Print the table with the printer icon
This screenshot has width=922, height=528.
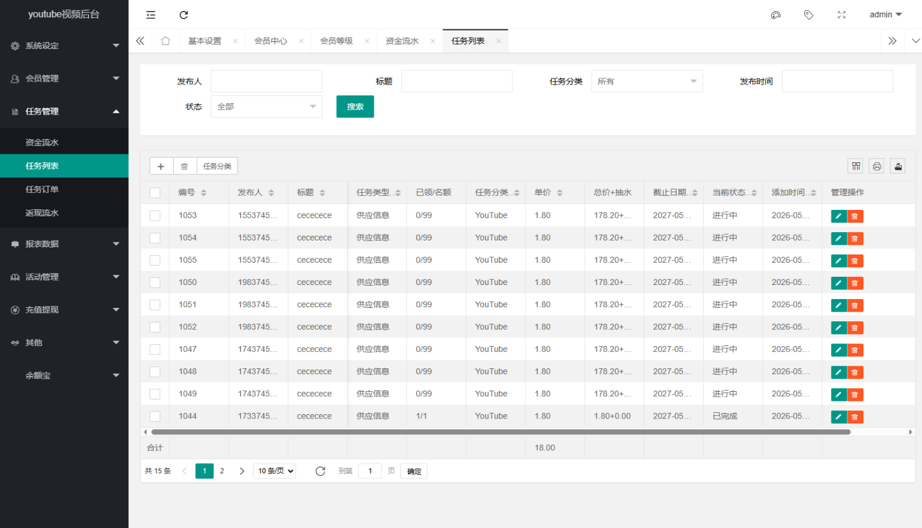[877, 166]
